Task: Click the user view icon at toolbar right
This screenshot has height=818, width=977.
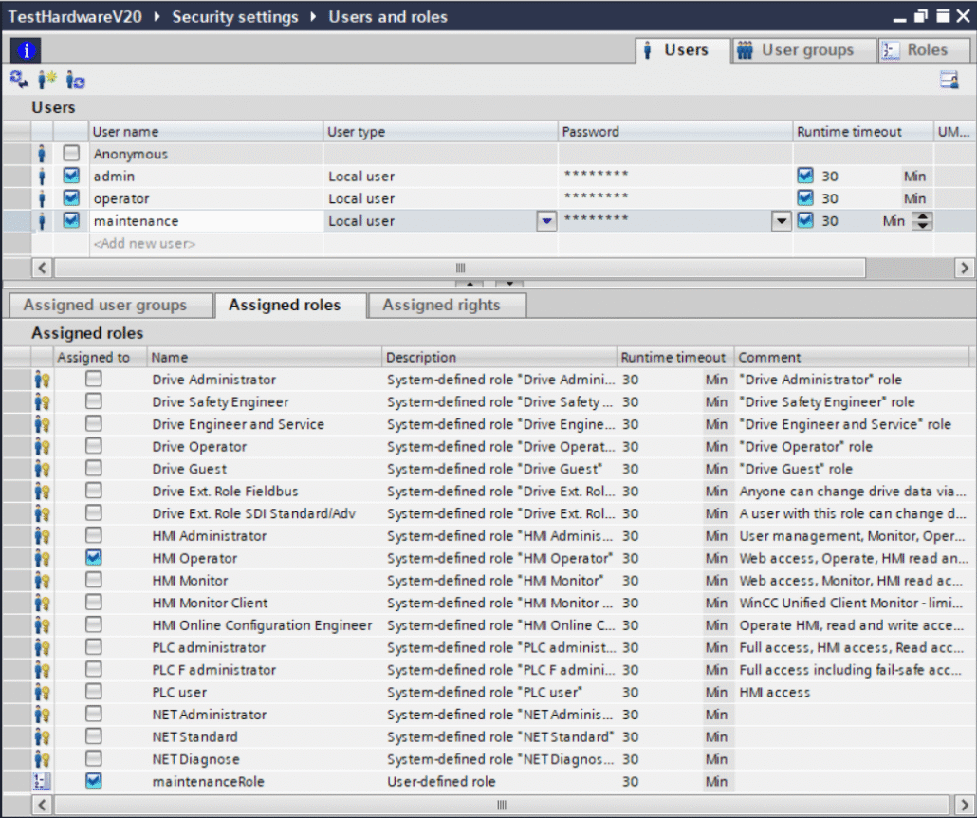Action: [949, 81]
